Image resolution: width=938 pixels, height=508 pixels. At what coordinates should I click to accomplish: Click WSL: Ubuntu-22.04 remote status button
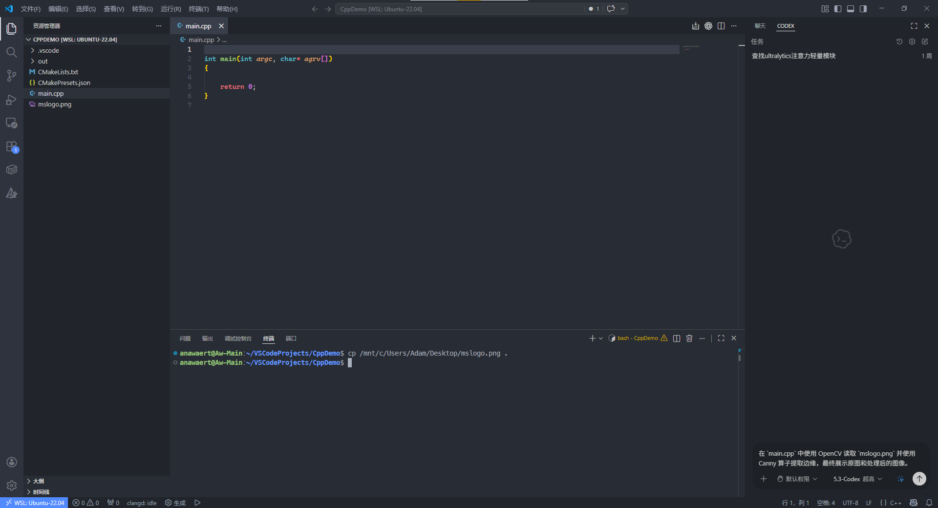point(34,503)
